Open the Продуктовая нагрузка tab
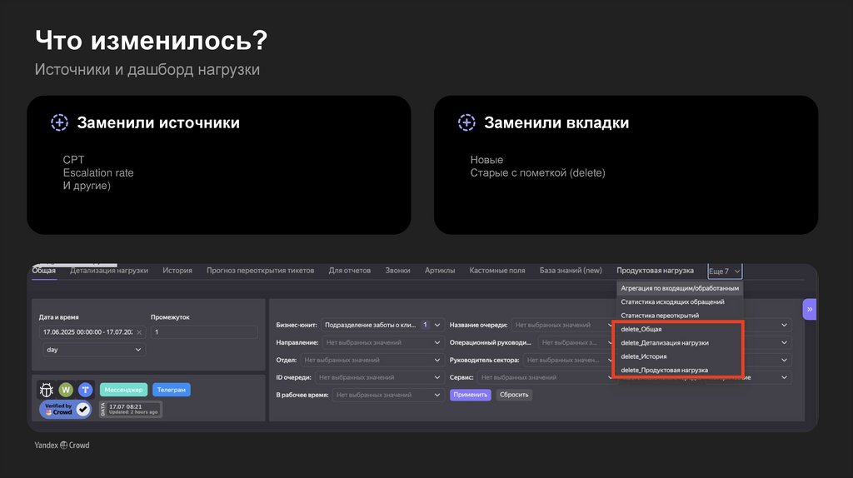Viewport: 853px width, 478px height. click(x=655, y=271)
